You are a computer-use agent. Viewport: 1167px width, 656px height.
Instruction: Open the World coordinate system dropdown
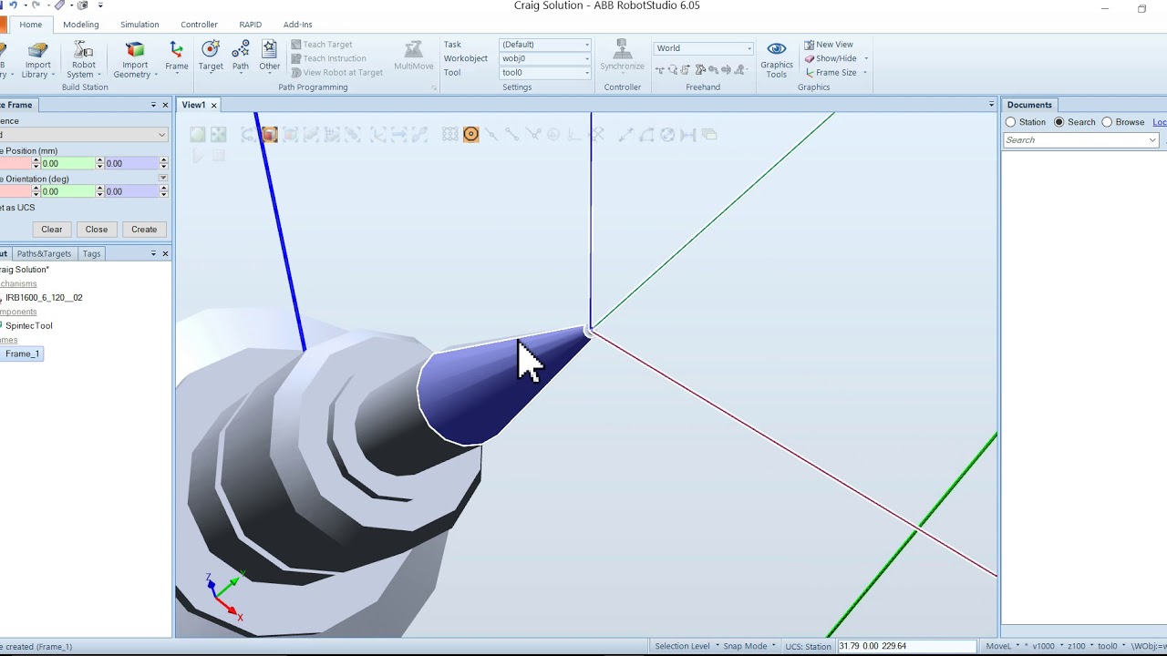pyautogui.click(x=704, y=48)
